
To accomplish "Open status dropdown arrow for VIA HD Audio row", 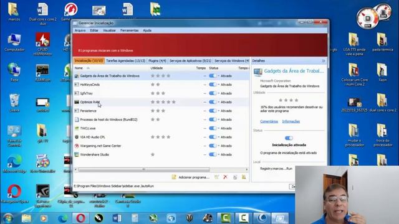I will coord(219,137).
